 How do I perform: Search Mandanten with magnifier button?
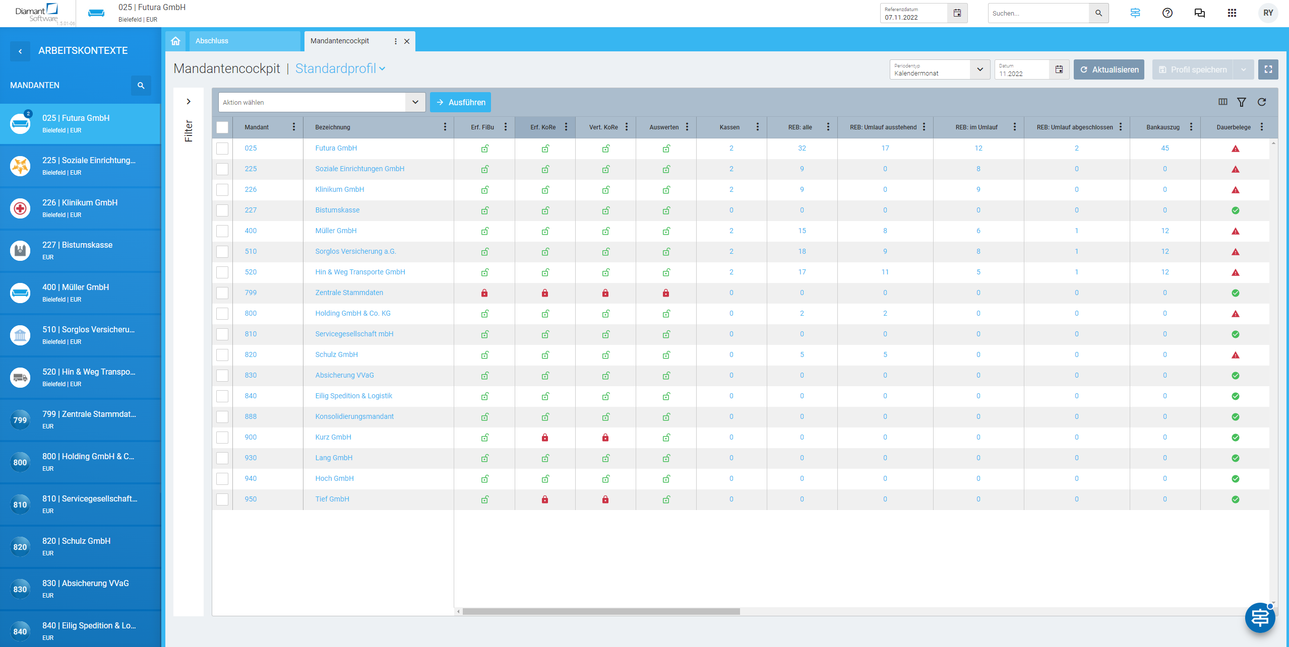[141, 86]
